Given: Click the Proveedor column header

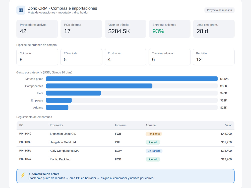Looking at the screenshot, I should [x=56, y=125].
